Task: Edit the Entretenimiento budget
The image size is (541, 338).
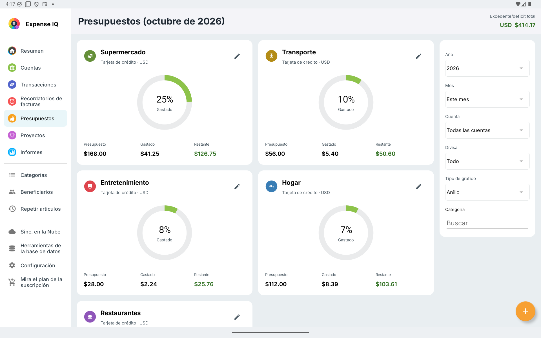Action: (x=237, y=187)
